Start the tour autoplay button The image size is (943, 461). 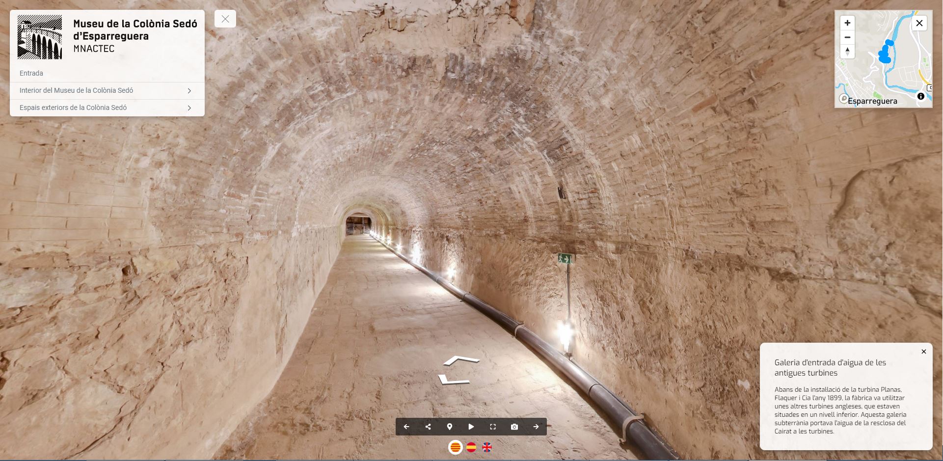tap(471, 427)
